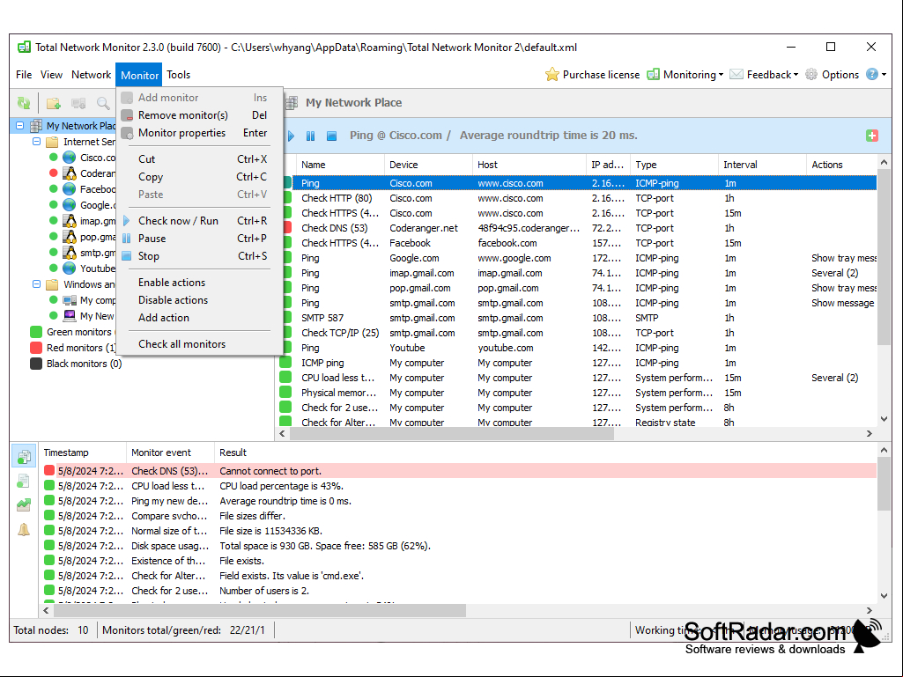Image resolution: width=903 pixels, height=677 pixels.
Task: Open the File menu
Action: (x=24, y=75)
